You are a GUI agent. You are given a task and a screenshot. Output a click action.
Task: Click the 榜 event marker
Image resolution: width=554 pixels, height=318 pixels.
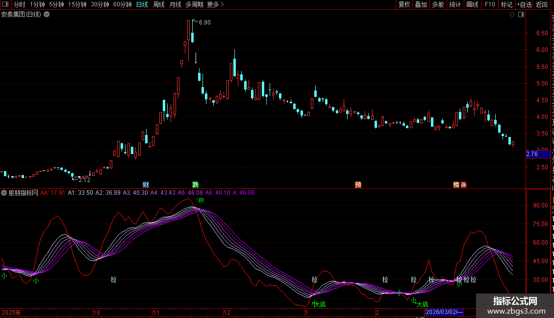(456, 185)
